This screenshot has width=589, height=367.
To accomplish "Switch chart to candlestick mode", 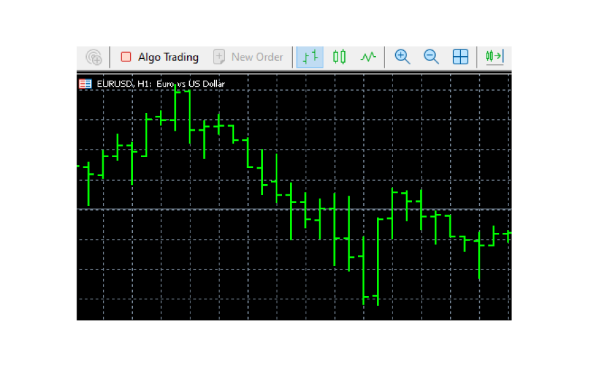I will click(x=339, y=57).
